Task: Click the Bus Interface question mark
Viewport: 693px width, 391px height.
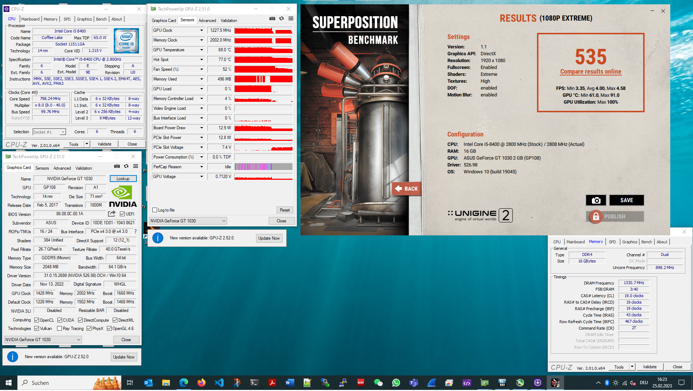Action: pos(135,231)
